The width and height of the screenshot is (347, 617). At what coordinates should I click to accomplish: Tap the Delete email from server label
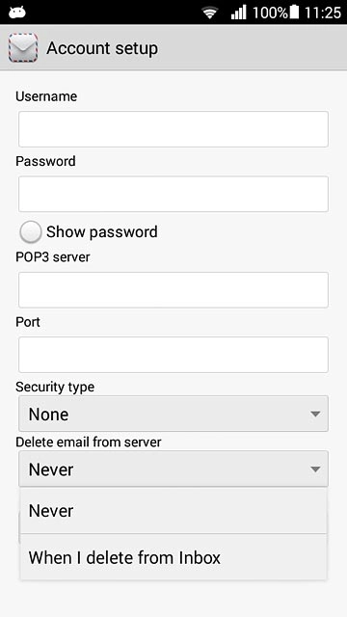click(89, 442)
